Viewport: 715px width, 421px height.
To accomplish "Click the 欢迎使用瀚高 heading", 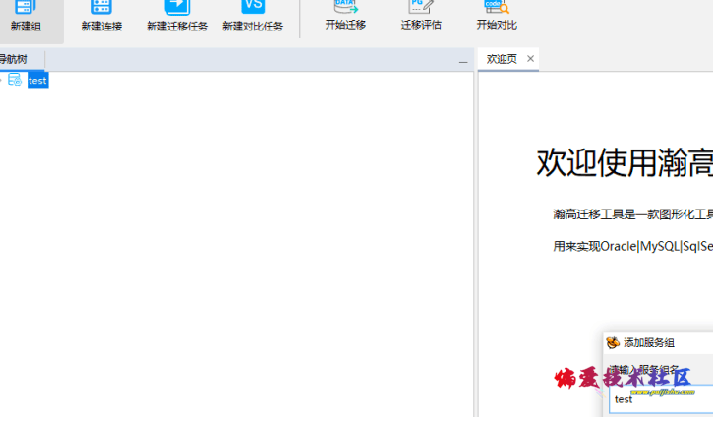I will tap(626, 162).
